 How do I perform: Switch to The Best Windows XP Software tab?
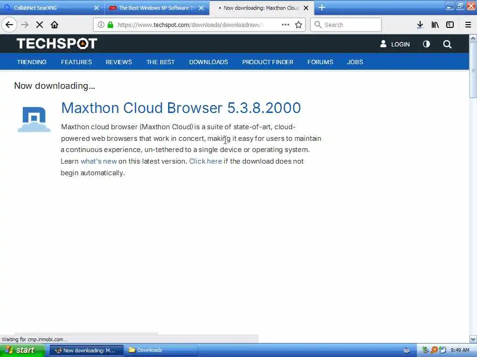[157, 8]
